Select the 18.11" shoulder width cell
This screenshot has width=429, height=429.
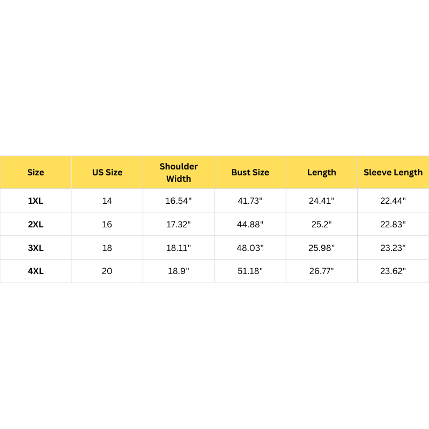(179, 248)
